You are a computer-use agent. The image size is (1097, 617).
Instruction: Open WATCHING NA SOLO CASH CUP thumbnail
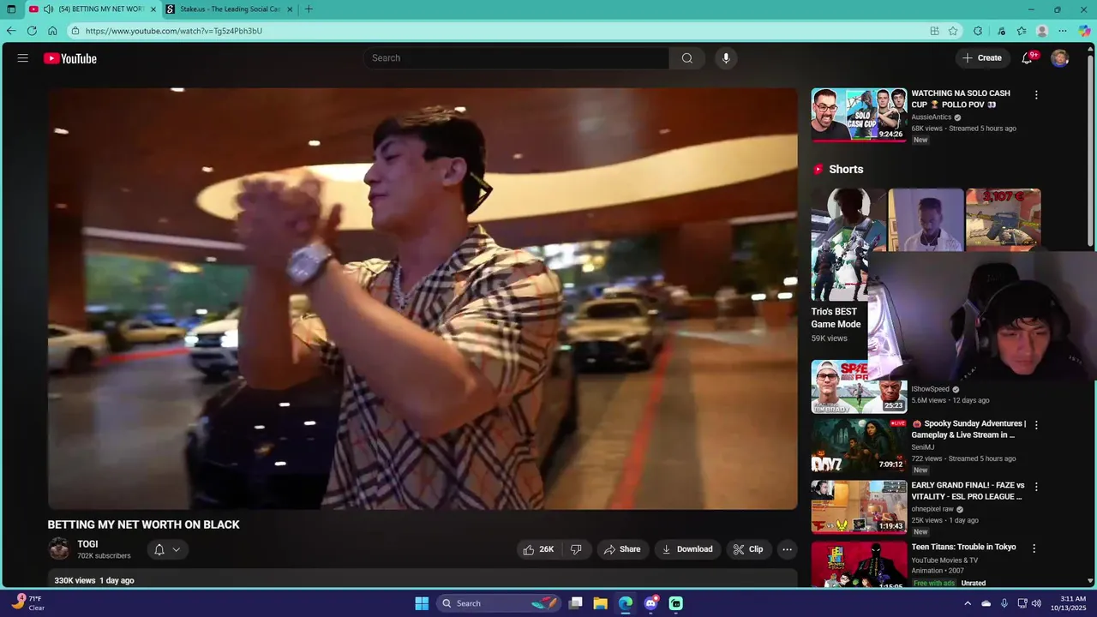tap(859, 114)
